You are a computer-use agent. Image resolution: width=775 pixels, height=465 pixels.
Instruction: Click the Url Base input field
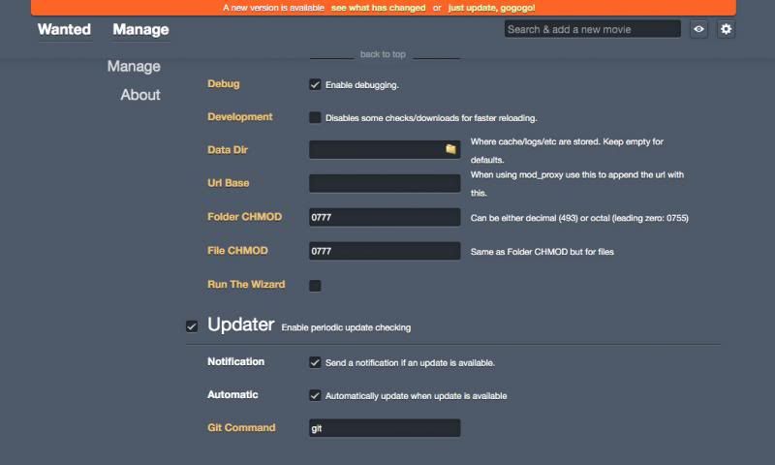click(x=385, y=183)
